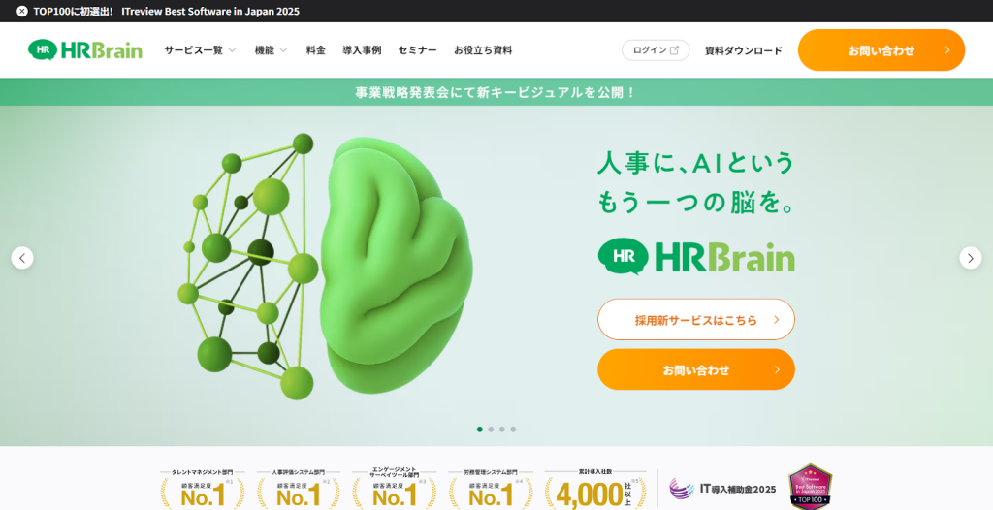Click the header お問い合わせ orange button

point(881,50)
